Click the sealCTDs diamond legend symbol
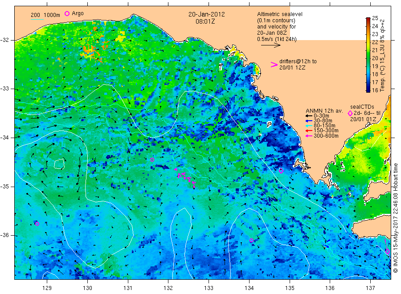Viewport: 401px width, 294px height. point(350,113)
